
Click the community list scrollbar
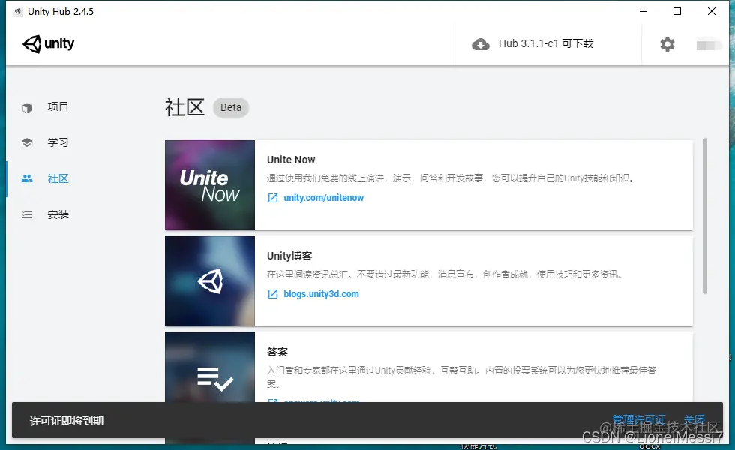click(704, 216)
